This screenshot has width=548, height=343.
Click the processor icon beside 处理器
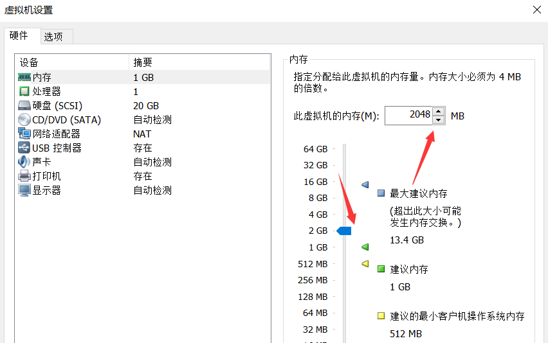[24, 91]
